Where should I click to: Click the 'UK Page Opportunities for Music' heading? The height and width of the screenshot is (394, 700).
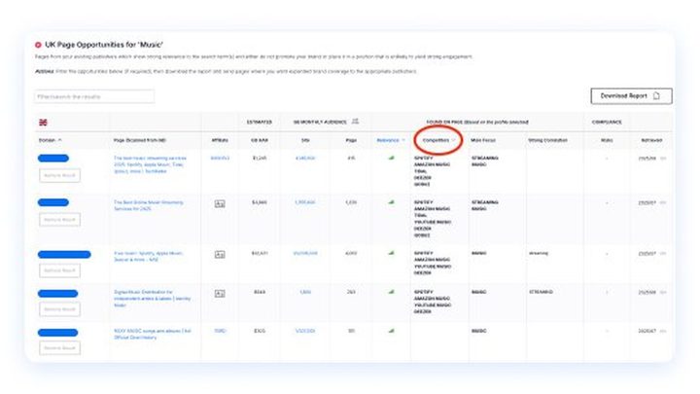[104, 45]
